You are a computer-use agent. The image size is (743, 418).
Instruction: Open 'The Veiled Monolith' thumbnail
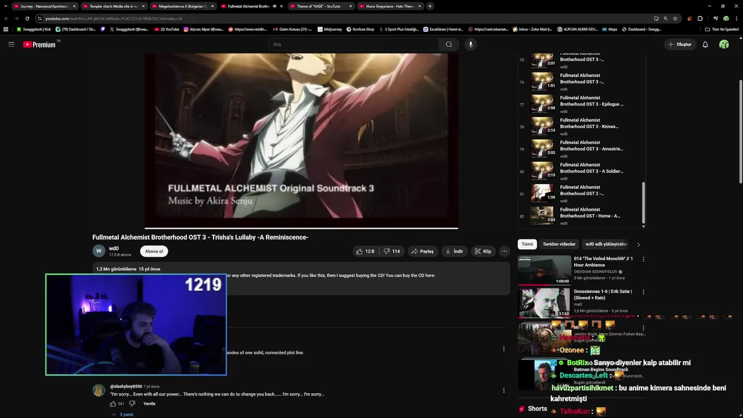click(544, 269)
